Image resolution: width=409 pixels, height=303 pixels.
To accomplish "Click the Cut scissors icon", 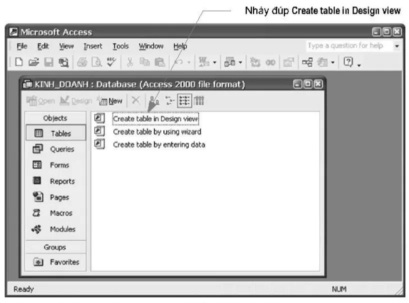I will tap(130, 62).
